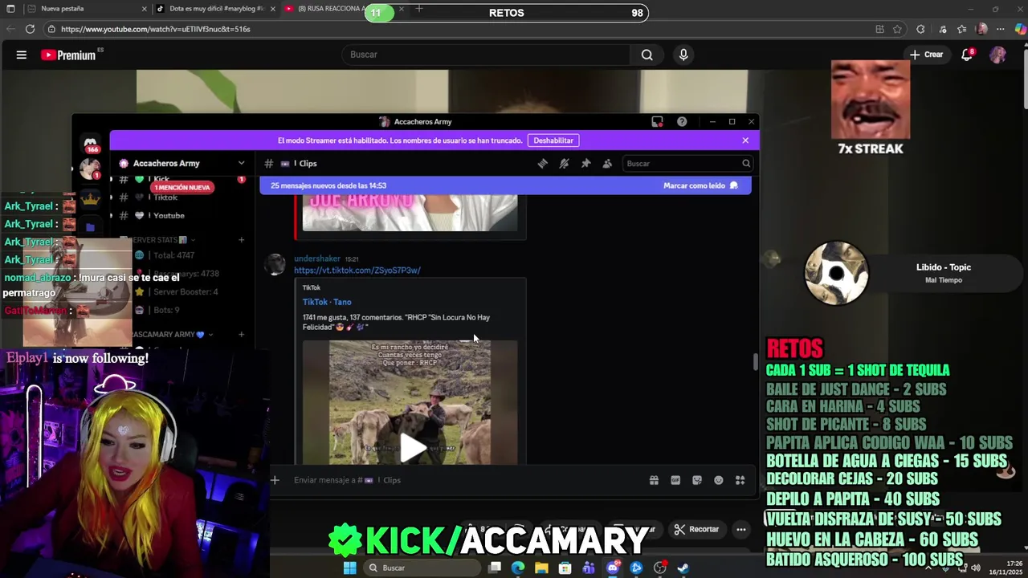Dismiss the Streamer mode purple banner
This screenshot has width=1028, height=578.
745,140
